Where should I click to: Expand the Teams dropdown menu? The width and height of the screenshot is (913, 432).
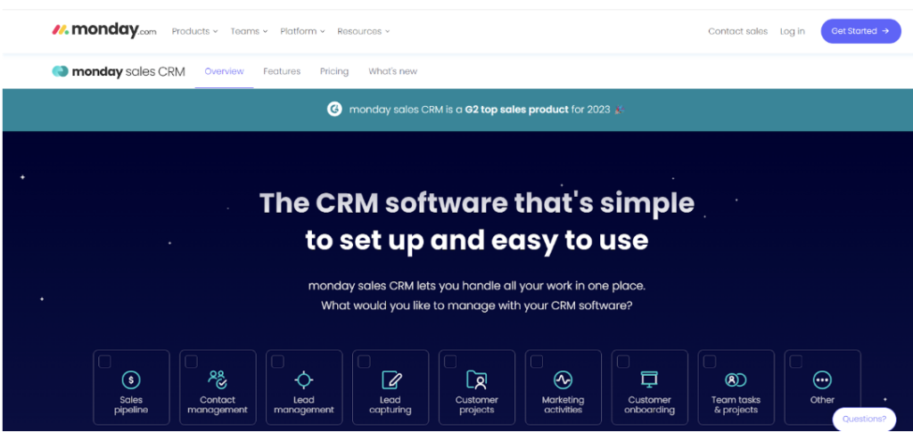[x=249, y=31]
